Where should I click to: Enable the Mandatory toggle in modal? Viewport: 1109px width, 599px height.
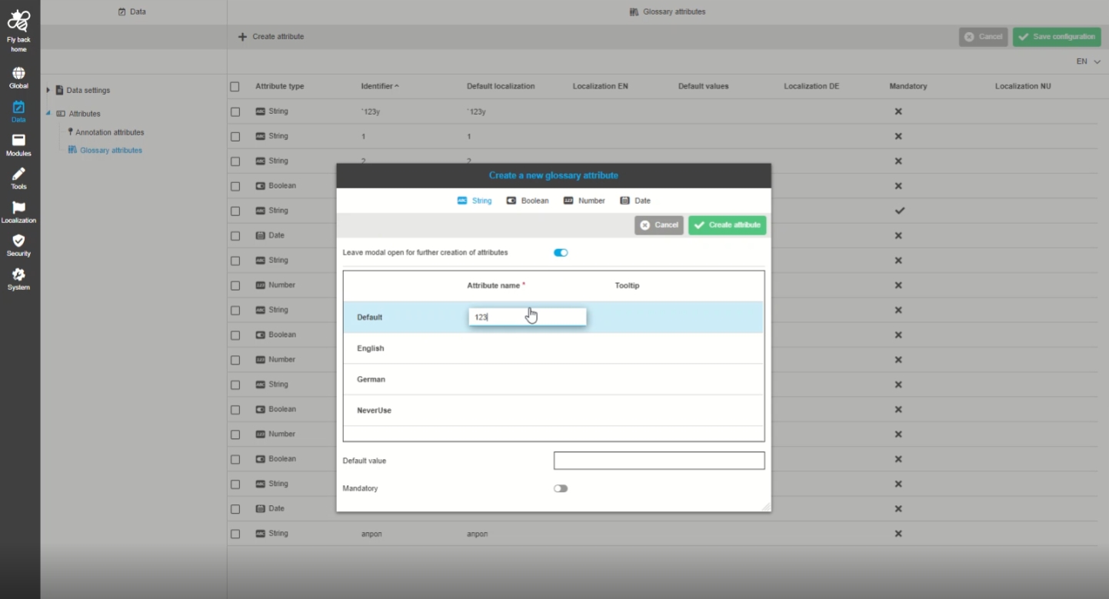(x=561, y=488)
